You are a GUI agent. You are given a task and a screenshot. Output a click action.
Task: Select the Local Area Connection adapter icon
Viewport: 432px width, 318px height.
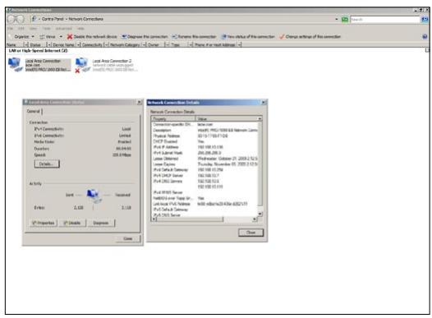coord(15,65)
